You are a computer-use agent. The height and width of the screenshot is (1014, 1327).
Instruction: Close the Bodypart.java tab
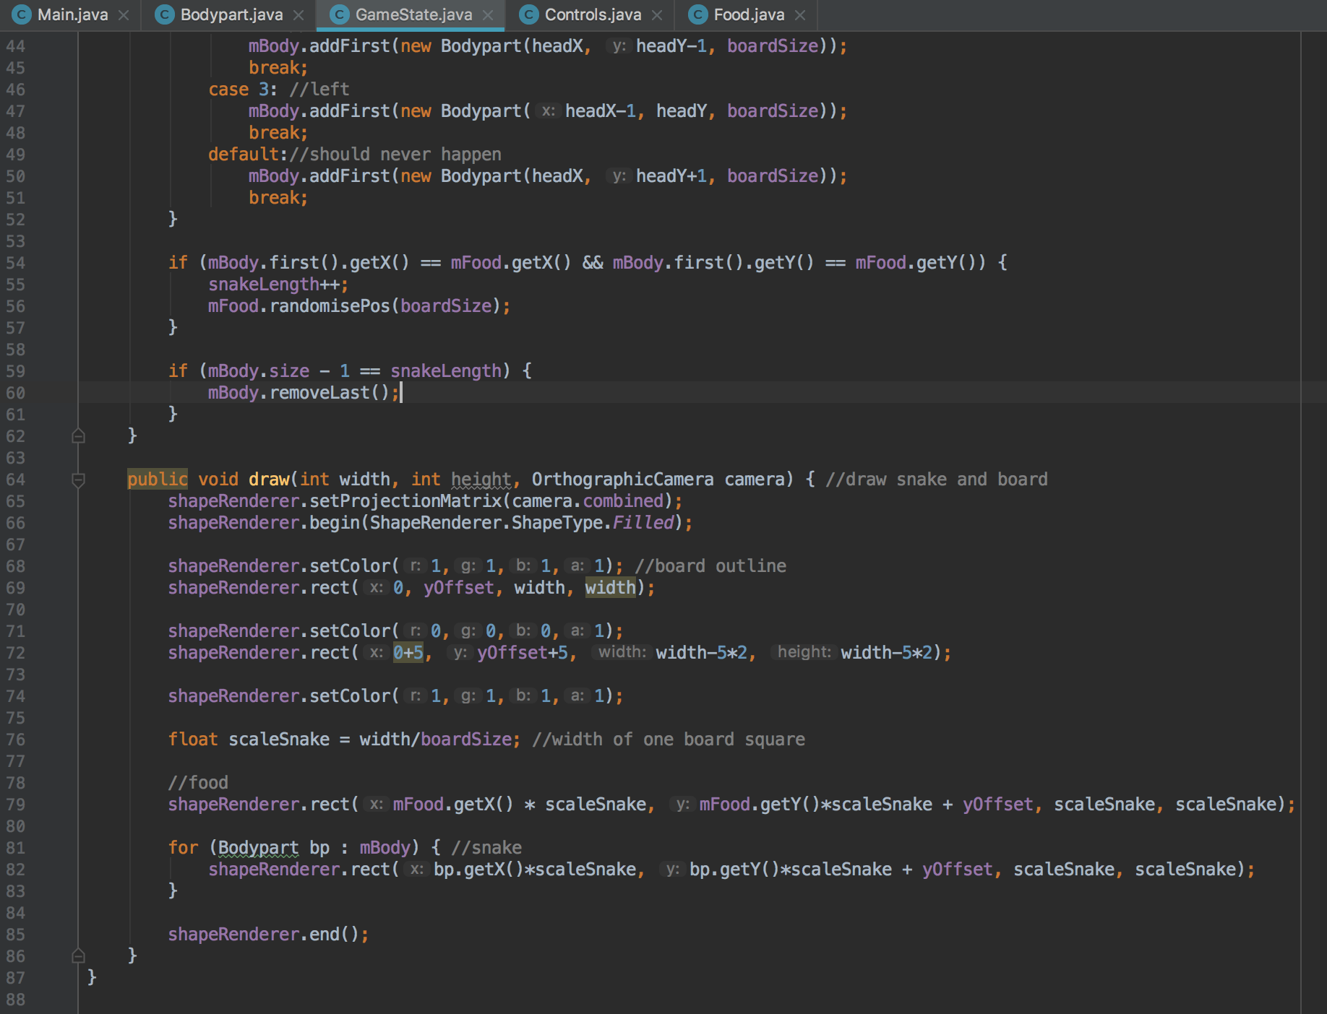[x=299, y=15]
